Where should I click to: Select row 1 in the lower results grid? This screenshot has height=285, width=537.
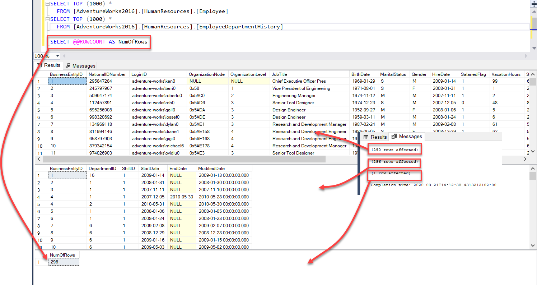pos(38,175)
